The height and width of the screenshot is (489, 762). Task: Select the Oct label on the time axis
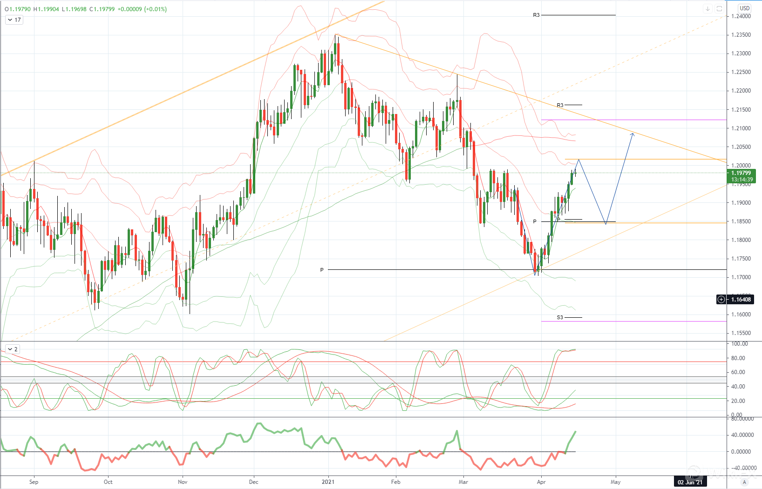click(108, 482)
